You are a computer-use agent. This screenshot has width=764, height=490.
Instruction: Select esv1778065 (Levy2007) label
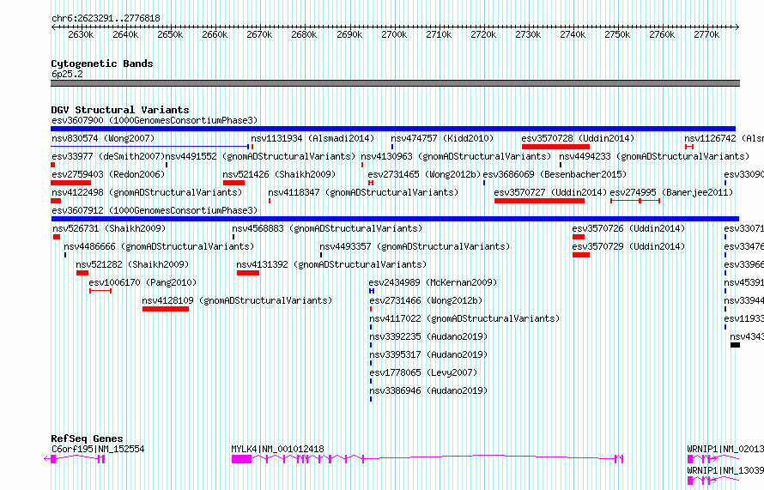coord(423,372)
